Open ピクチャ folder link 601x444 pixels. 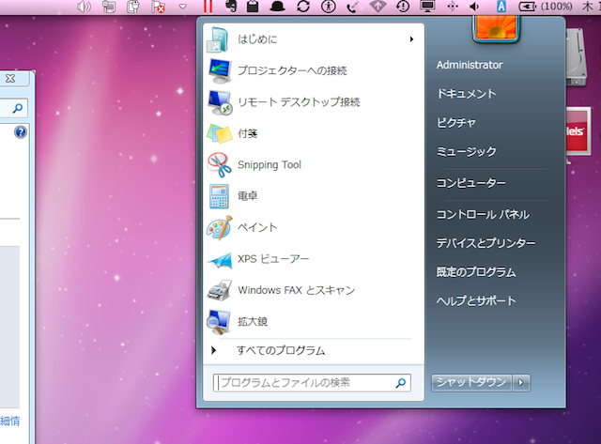tap(456, 123)
